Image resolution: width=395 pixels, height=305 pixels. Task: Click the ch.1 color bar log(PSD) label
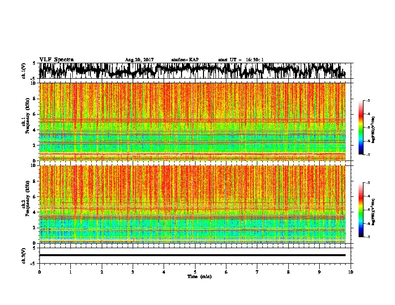[x=374, y=130]
